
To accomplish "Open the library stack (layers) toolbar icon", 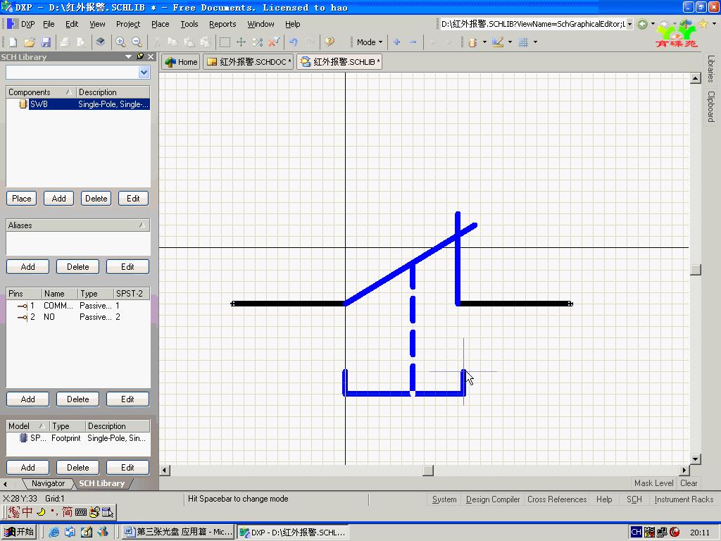I will point(100,42).
